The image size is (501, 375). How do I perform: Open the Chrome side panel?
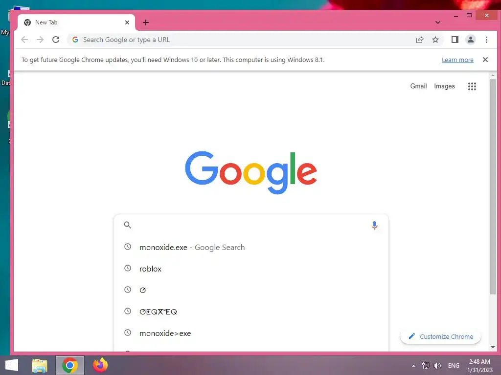pyautogui.click(x=455, y=40)
